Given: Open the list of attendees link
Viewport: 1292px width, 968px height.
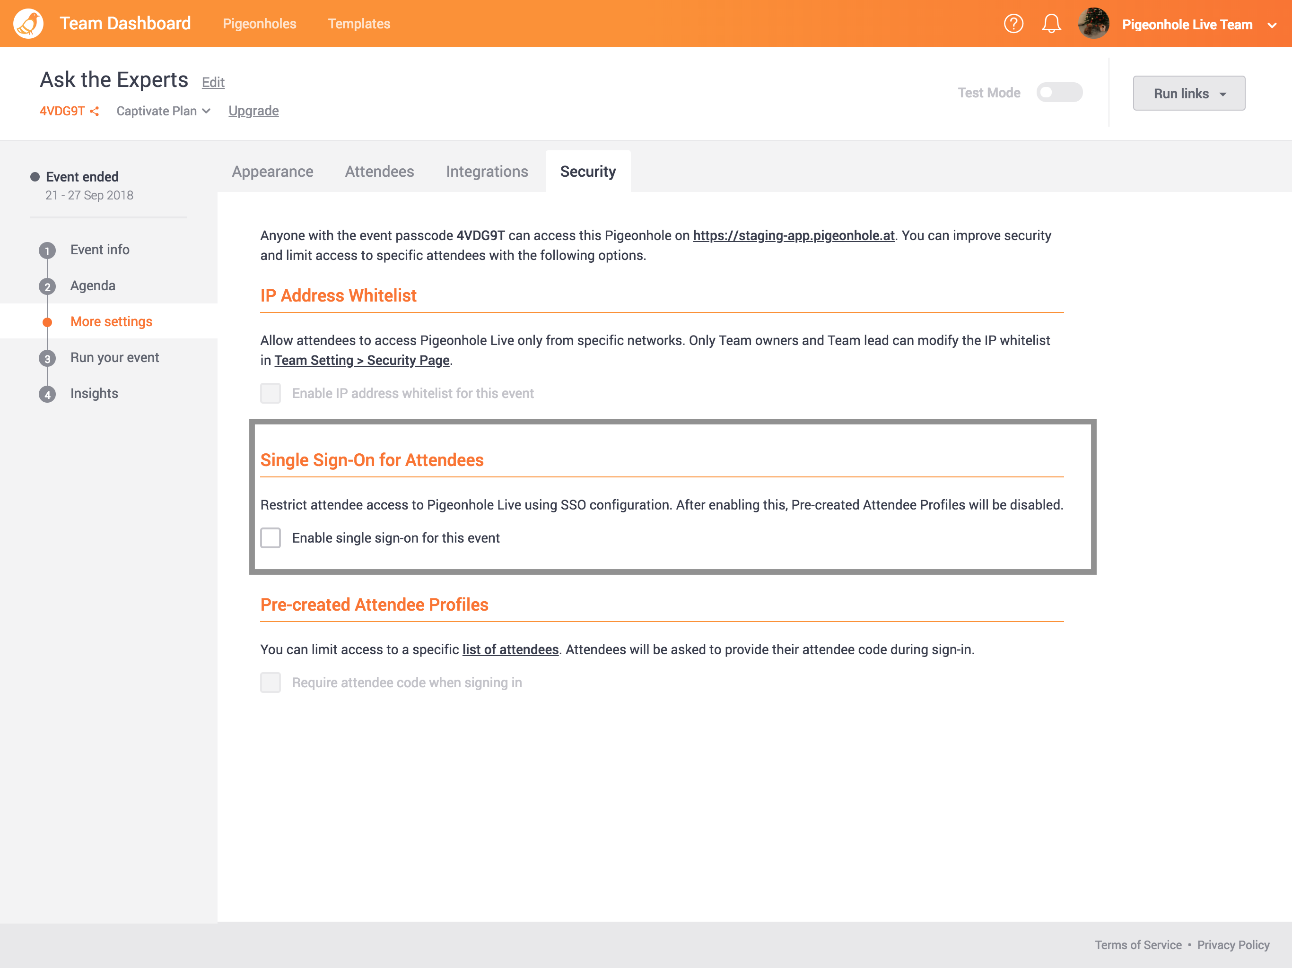Looking at the screenshot, I should click(x=510, y=650).
